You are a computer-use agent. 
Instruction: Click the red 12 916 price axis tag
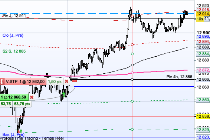[x=203, y=10]
